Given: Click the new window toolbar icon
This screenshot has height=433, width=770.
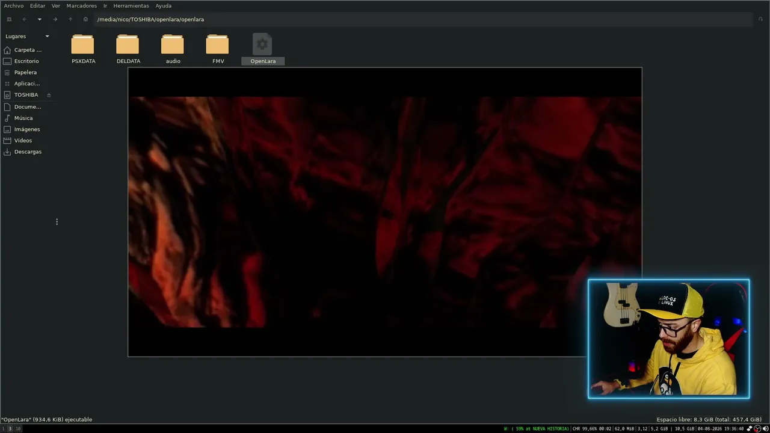Looking at the screenshot, I should 9,19.
